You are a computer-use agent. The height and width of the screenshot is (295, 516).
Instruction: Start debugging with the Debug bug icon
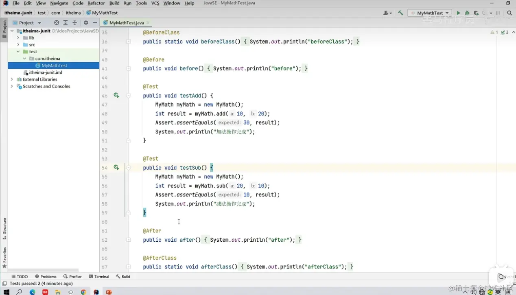tap(467, 13)
